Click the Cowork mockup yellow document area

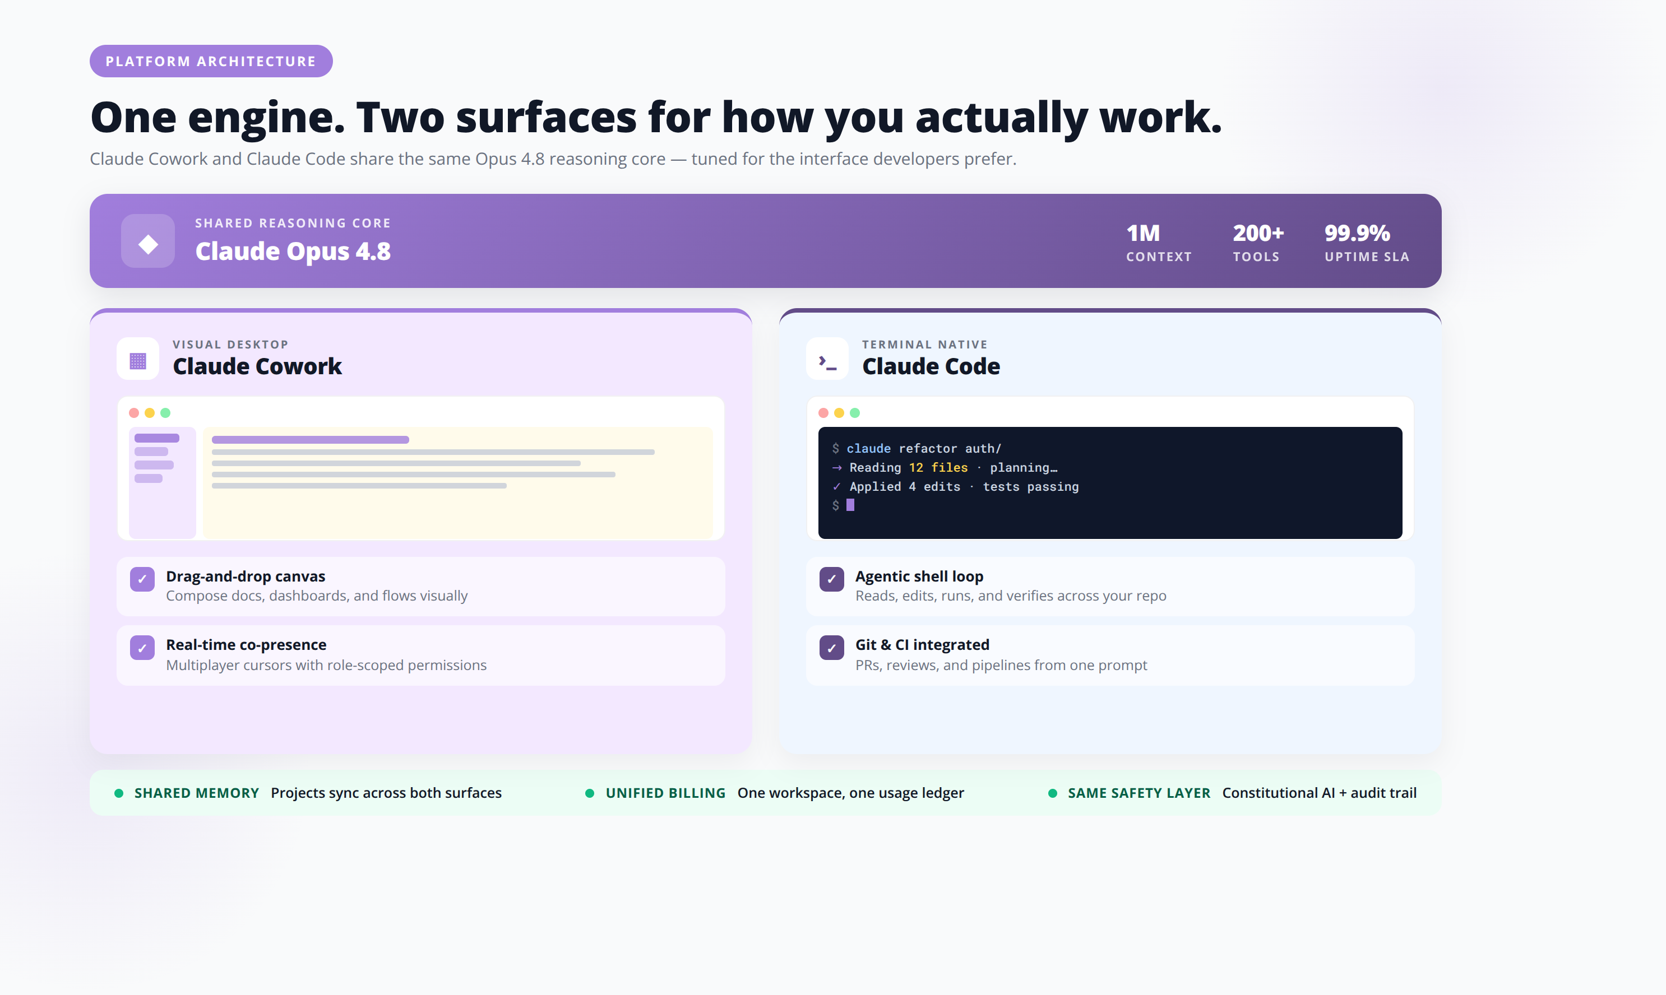pos(458,483)
